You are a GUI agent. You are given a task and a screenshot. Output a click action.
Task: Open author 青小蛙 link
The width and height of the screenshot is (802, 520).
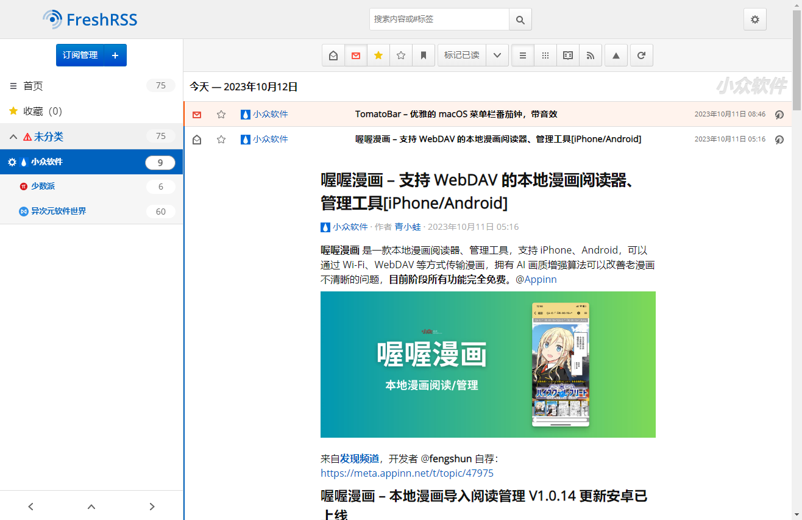(x=408, y=227)
